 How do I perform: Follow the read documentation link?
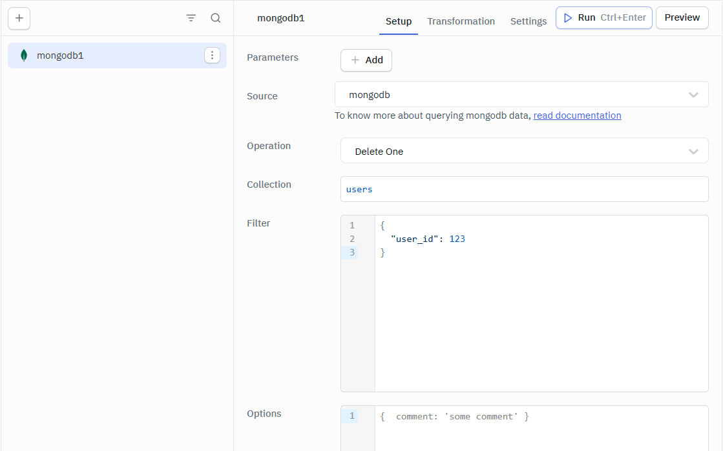tap(577, 115)
